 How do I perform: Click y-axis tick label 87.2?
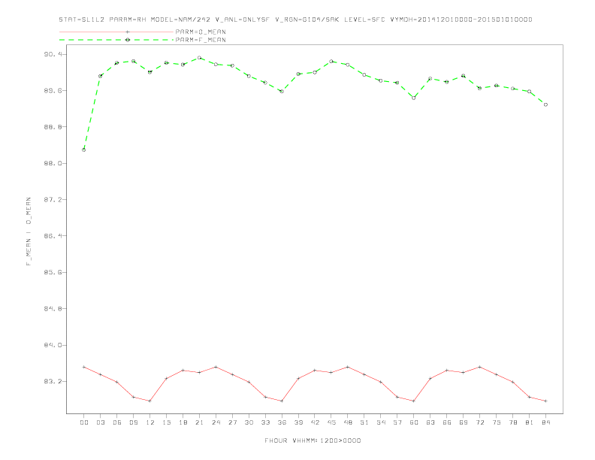click(x=53, y=200)
